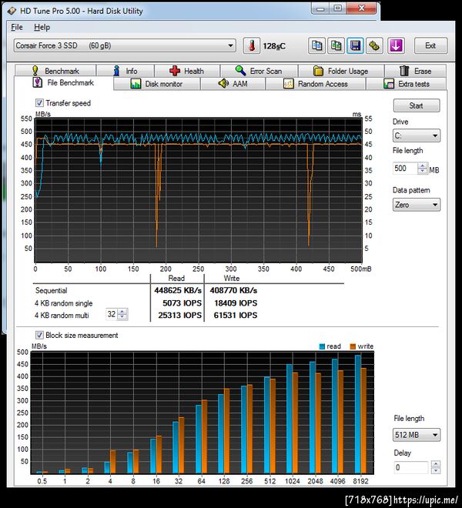Open the File menu
Screen dimensions: 462x508
point(17,27)
